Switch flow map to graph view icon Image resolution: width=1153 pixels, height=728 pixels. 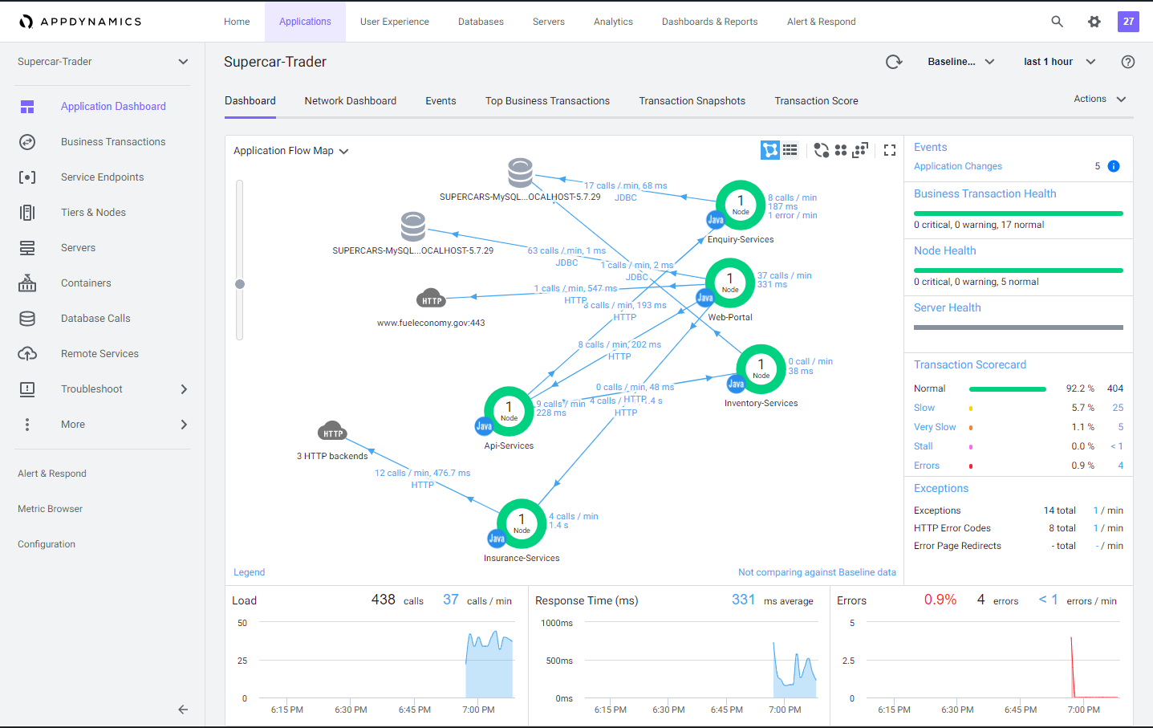[x=770, y=150]
